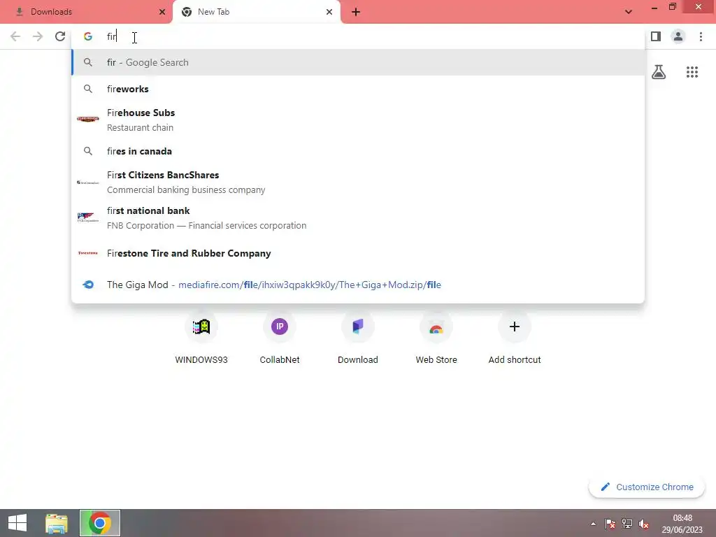Click the Chrome taskbar icon

(99, 523)
